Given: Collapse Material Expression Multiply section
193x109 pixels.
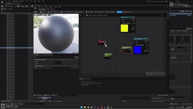Looking at the screenshot, I should click(34, 60).
